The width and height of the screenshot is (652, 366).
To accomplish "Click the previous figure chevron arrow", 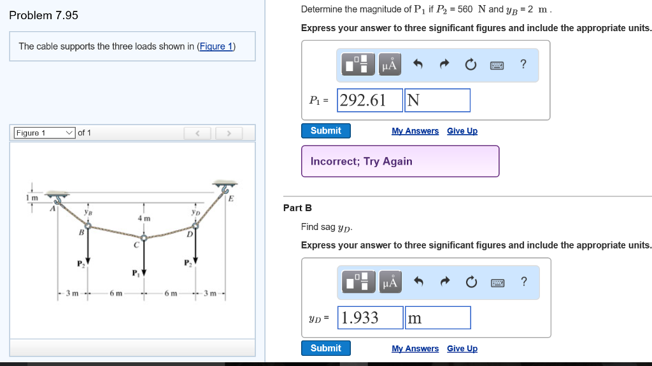I will pyautogui.click(x=197, y=133).
